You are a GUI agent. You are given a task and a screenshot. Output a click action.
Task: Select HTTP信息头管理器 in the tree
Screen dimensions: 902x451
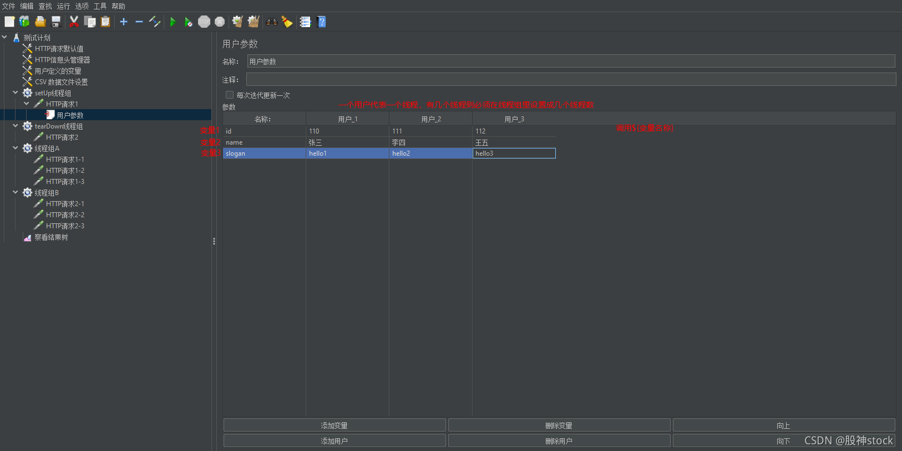point(62,60)
